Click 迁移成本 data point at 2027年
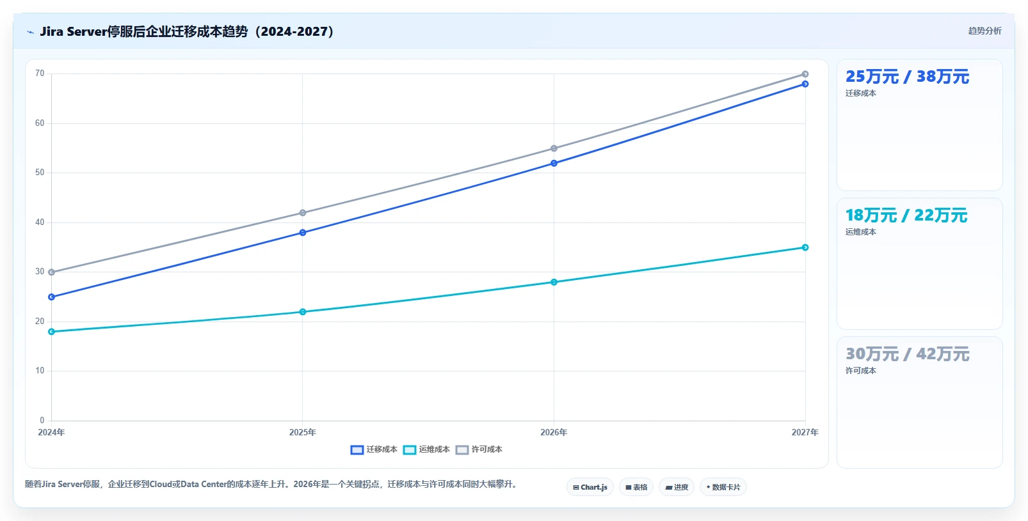This screenshot has height=521, width=1028. point(805,84)
